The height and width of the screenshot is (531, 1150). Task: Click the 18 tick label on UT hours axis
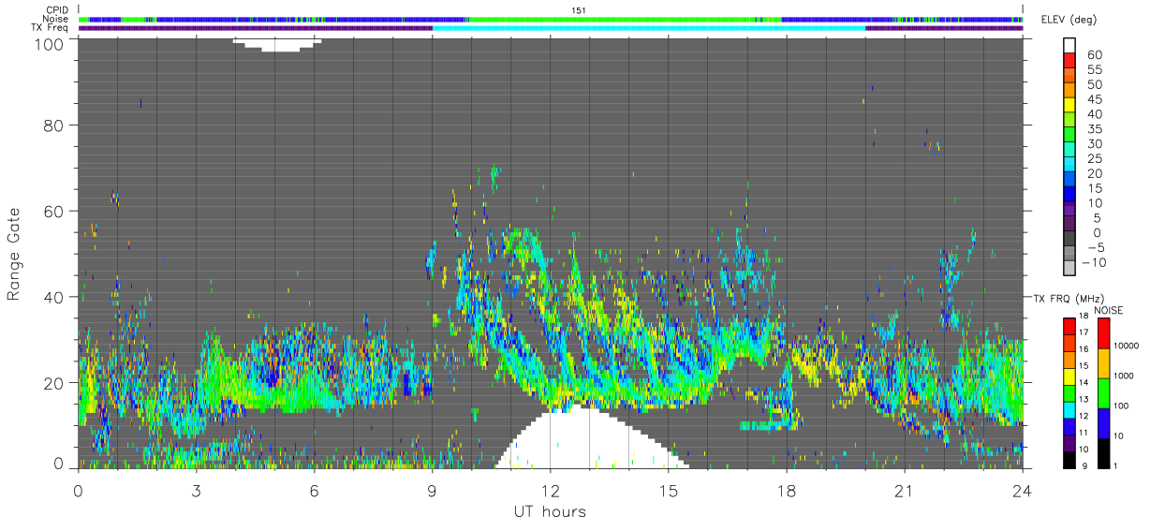(786, 491)
